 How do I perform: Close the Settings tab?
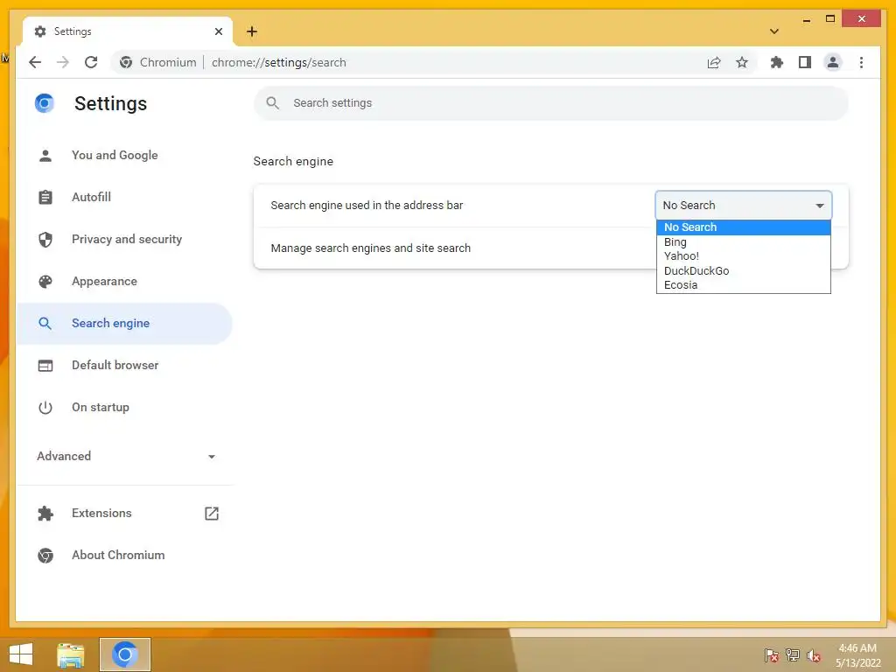[x=218, y=31]
